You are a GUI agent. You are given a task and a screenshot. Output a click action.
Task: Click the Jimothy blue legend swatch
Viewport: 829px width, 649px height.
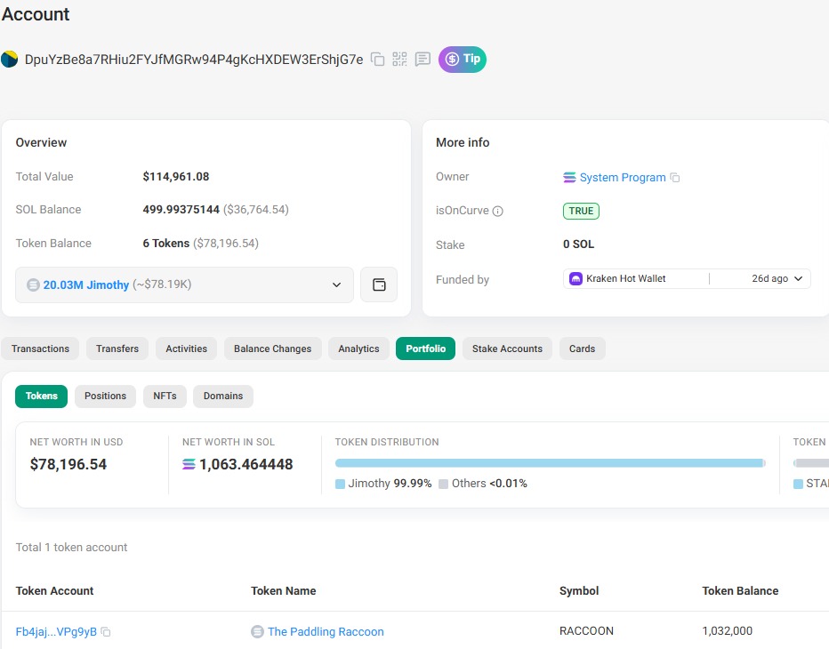coord(340,484)
